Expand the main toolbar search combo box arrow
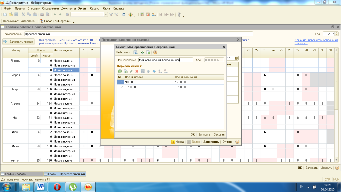 pos(106,14)
